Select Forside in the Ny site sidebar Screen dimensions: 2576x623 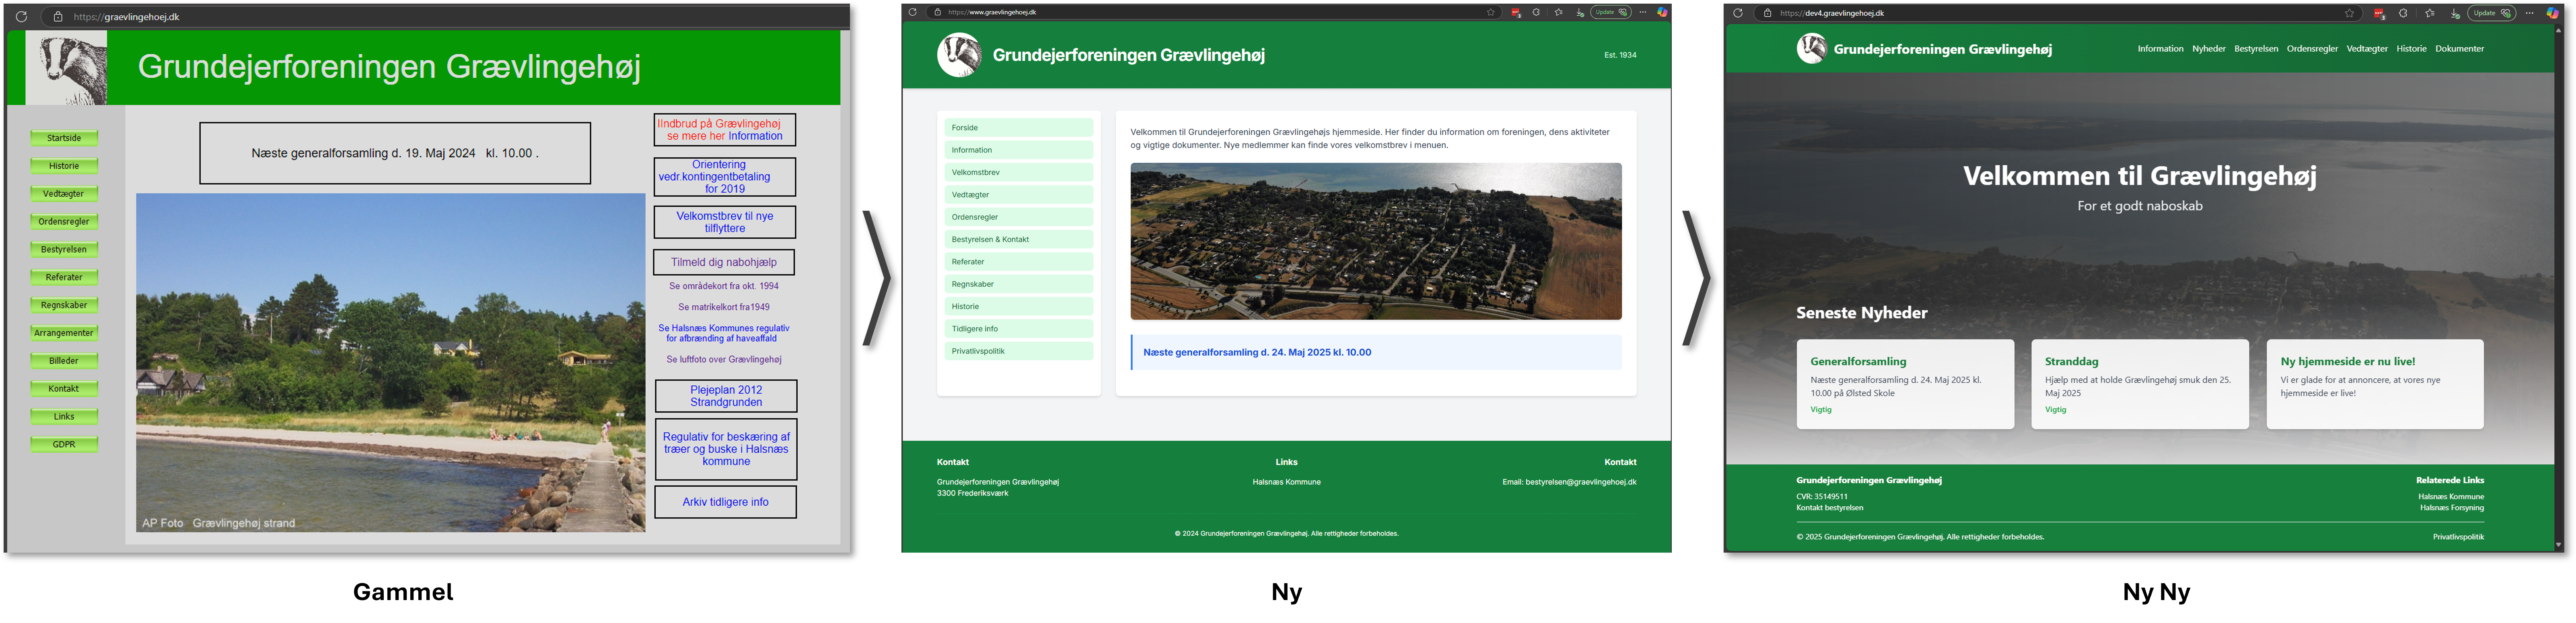[x=1018, y=128]
